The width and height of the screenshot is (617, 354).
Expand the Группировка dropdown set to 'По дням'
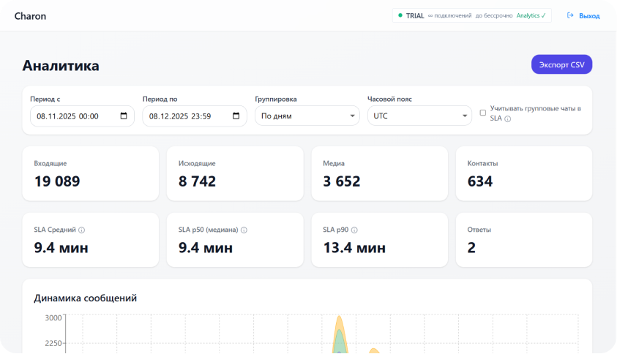click(307, 116)
